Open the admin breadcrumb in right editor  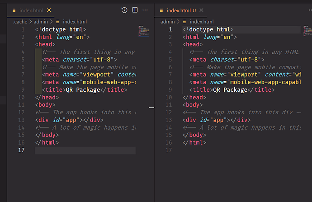click(167, 21)
